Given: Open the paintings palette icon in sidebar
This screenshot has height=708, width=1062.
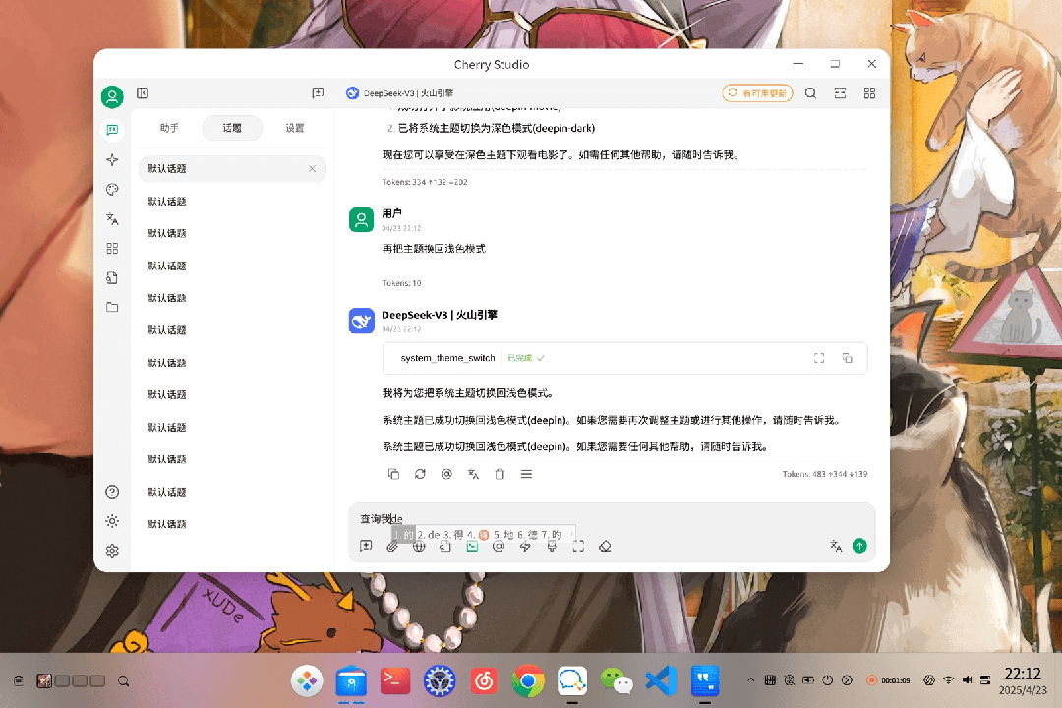Looking at the screenshot, I should point(112,190).
